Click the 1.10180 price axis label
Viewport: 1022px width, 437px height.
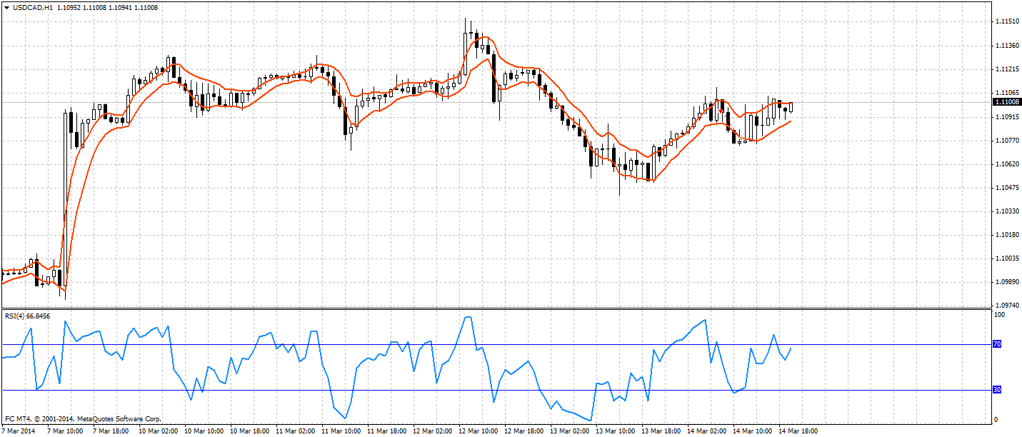[1006, 235]
